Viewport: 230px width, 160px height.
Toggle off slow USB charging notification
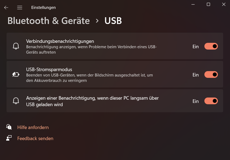coord(211,101)
